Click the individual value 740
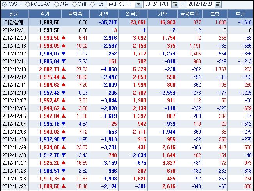Viewport: 254px width, 191px height. [x=113, y=155]
